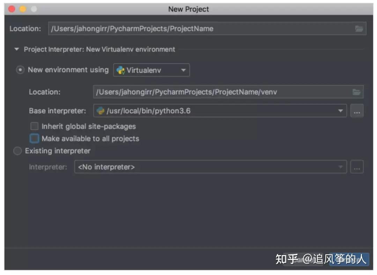The image size is (377, 275).
Task: Click the "..." button next to Base interpreter
Action: coord(357,111)
